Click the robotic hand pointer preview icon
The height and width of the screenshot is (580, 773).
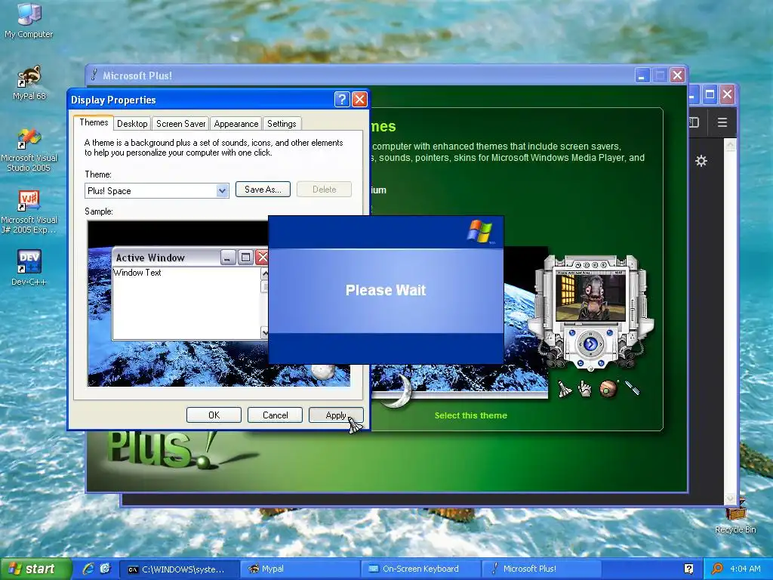coord(585,389)
